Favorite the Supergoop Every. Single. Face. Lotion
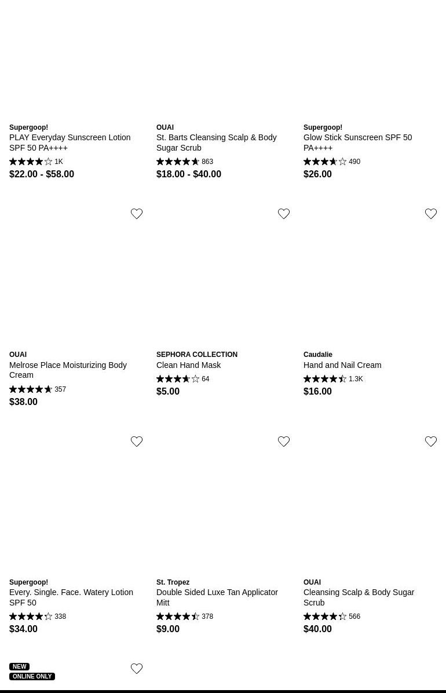The image size is (446, 693). click(137, 442)
